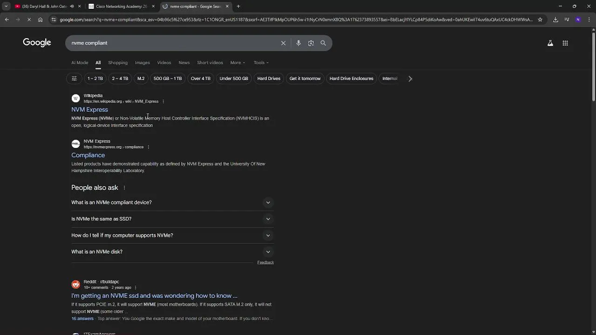This screenshot has height=335, width=596.
Task: Start voice search with microphone icon
Action: [x=298, y=43]
